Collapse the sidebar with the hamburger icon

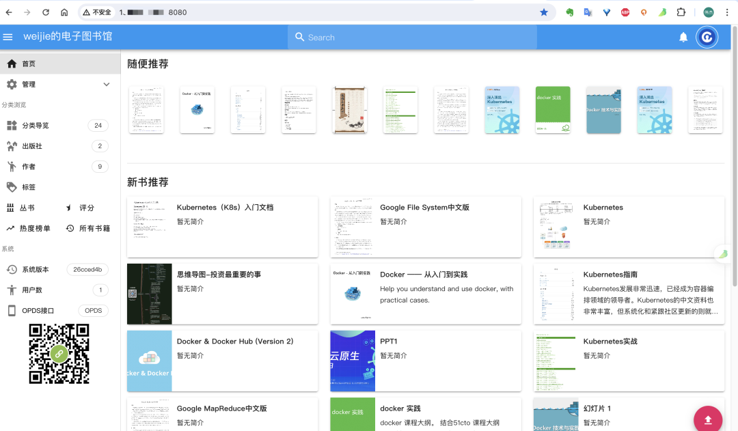coord(8,37)
